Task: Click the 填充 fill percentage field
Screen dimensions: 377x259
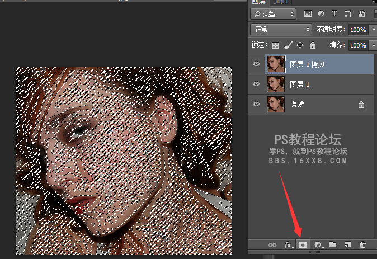Action: 357,45
